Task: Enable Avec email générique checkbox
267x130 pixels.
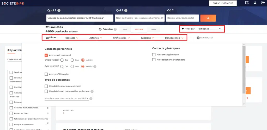Action: point(154,55)
